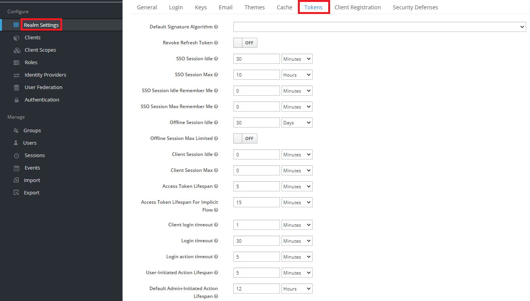This screenshot has height=301, width=530.
Task: Open User Federation in the sidebar
Action: 44,87
